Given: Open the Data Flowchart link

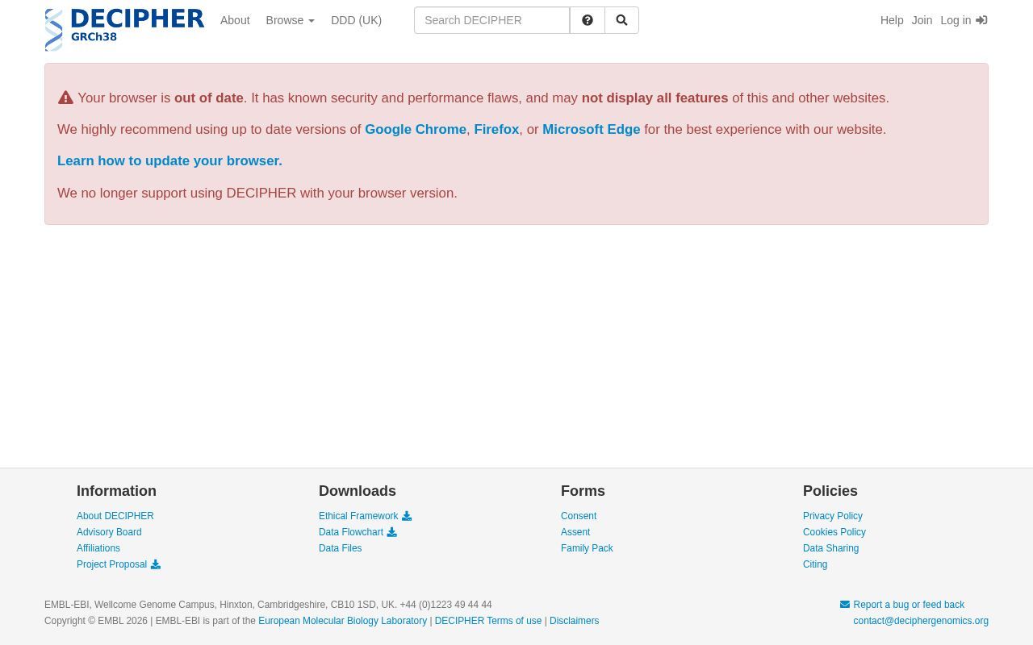Looking at the screenshot, I should 351,532.
